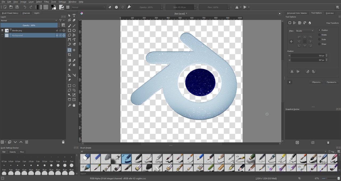341x181 pixels.
Task: Select the Rectangle shape tool
Action: click(x=70, y=30)
